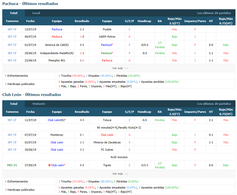Click Club León in the Monterrey row
The height and width of the screenshot is (195, 237).
107,135
